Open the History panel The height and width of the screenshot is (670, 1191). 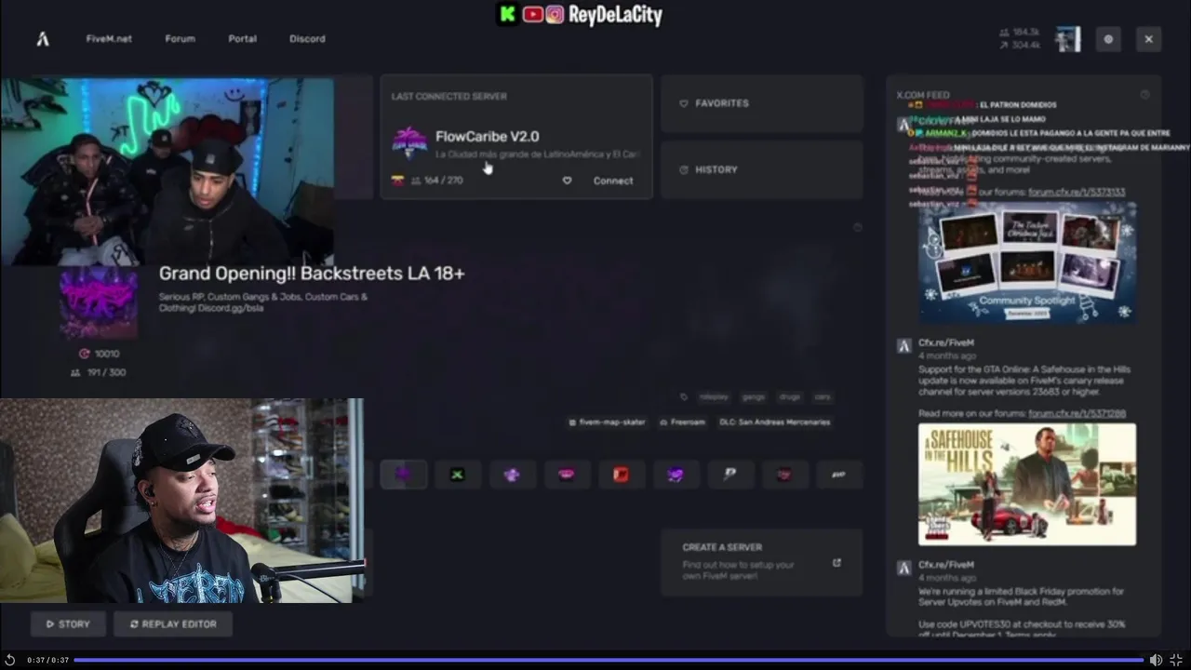[762, 169]
